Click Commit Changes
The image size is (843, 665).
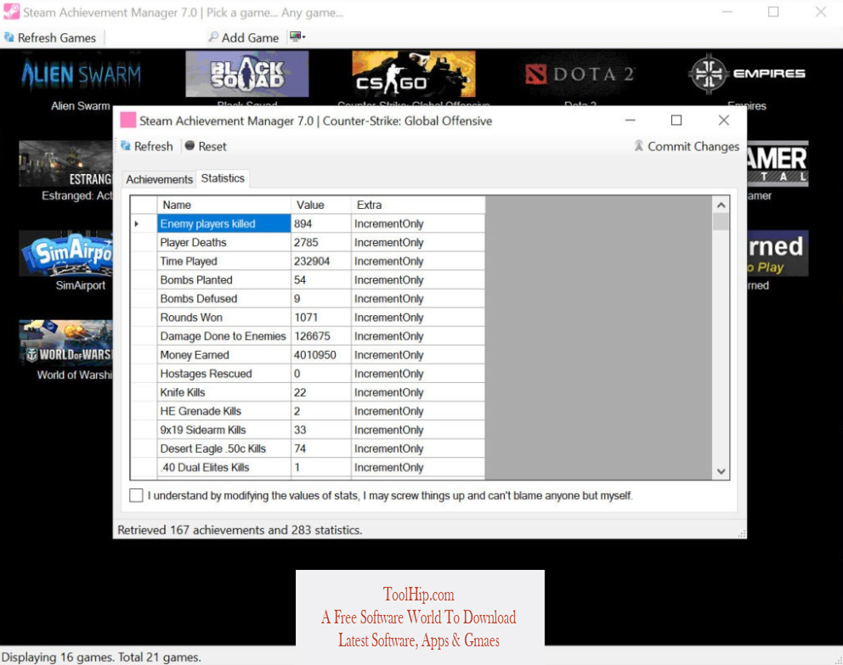pyautogui.click(x=687, y=146)
